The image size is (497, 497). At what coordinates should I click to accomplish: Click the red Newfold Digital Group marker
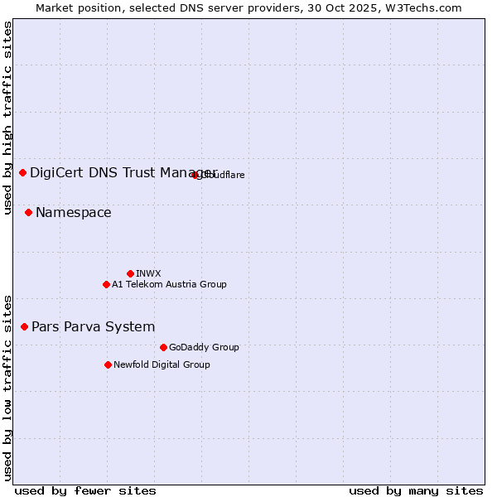[x=108, y=364]
